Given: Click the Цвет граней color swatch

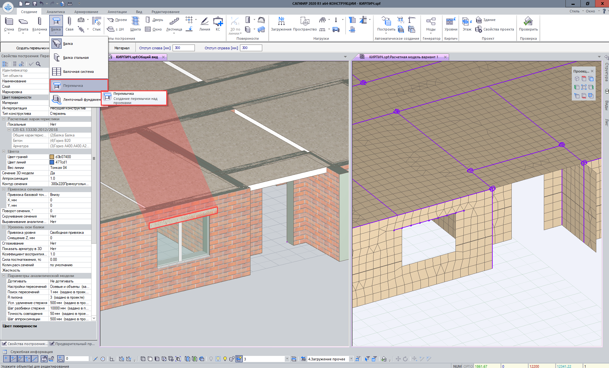Looking at the screenshot, I should coord(52,157).
